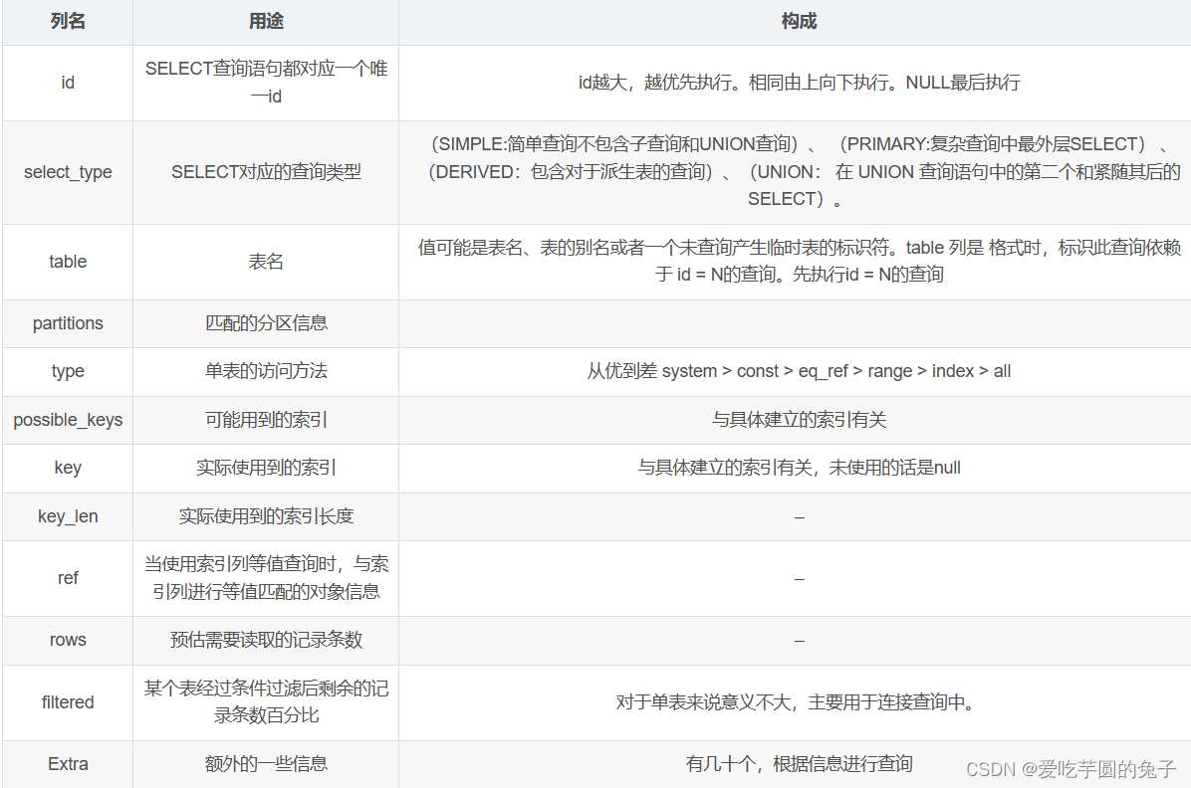Select the 单表的访问方法 cell
The image size is (1191, 788).
[x=266, y=371]
